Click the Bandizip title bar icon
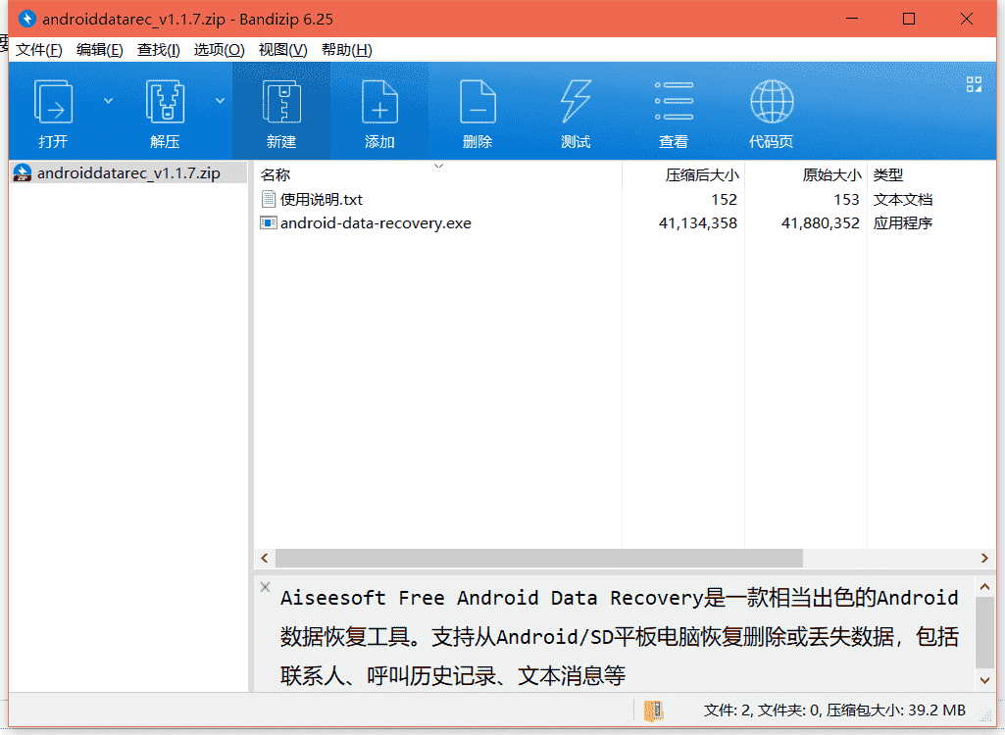 26,19
